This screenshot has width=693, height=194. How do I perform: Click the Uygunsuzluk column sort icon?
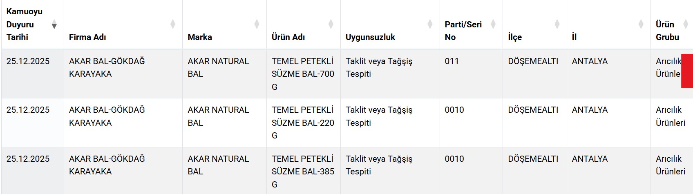(430, 24)
